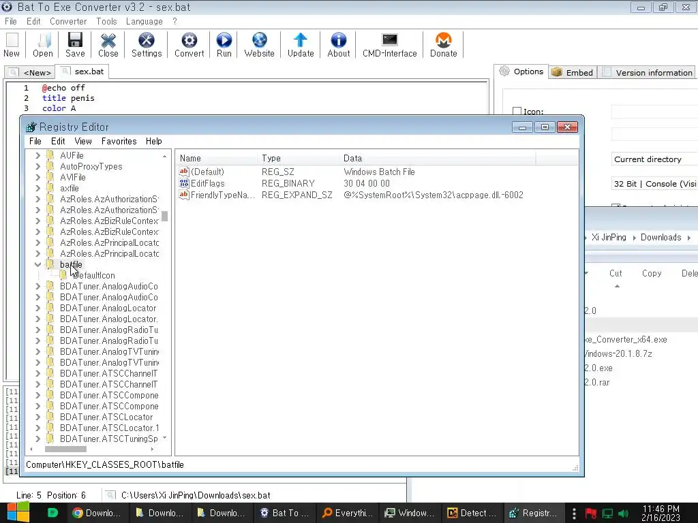The width and height of the screenshot is (698, 523).
Task: Click the Windows Batch File data cell
Action: pyautogui.click(x=379, y=172)
